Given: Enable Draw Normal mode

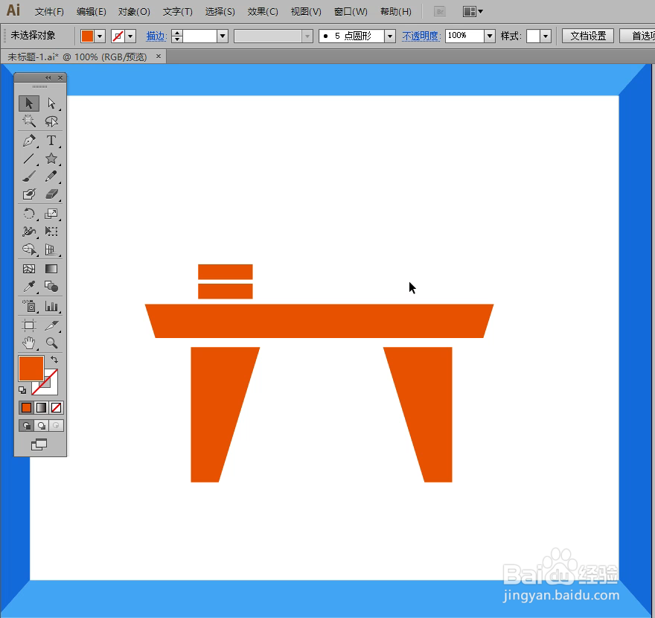Looking at the screenshot, I should pyautogui.click(x=26, y=426).
